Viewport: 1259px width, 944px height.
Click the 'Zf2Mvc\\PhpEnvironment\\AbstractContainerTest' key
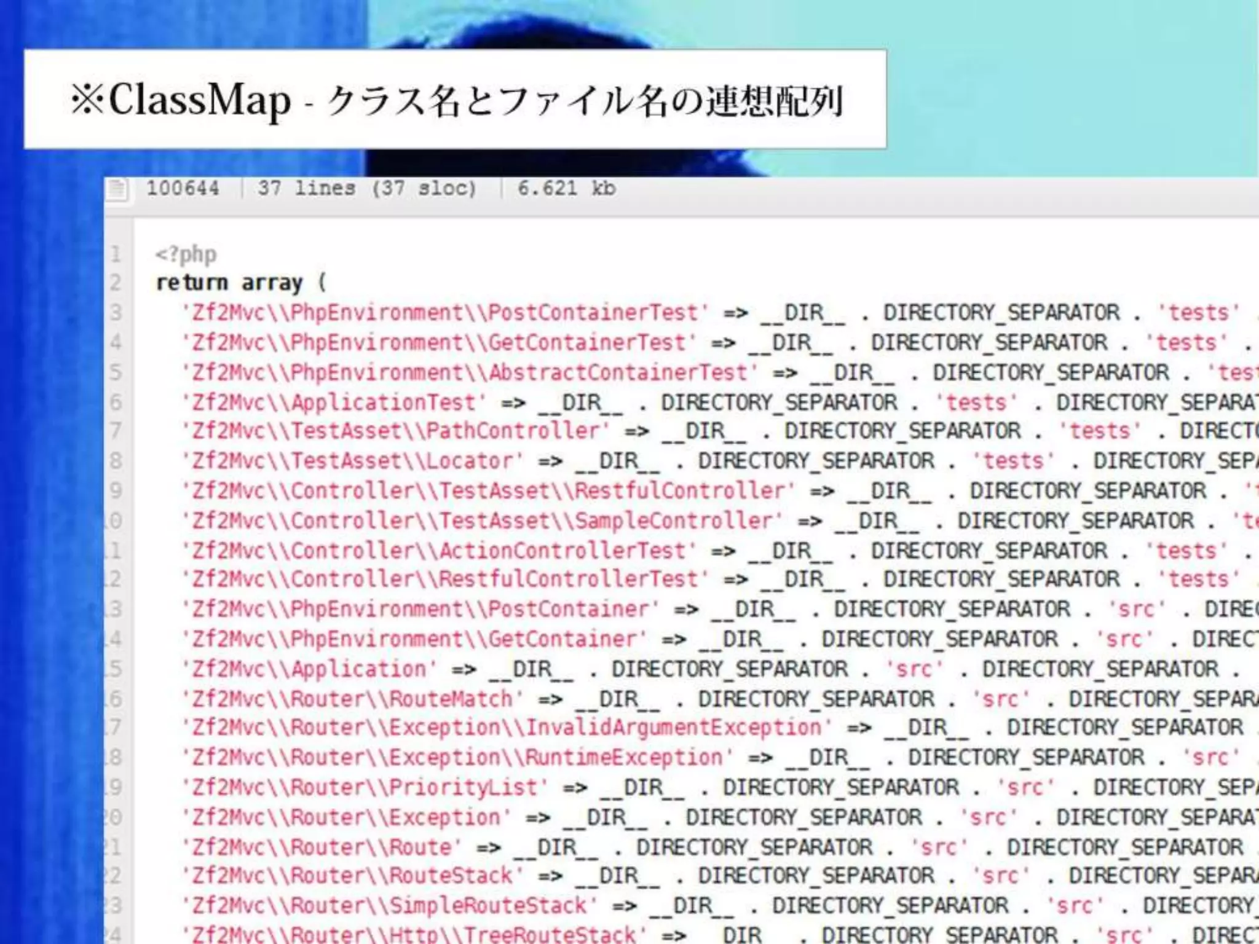(x=470, y=372)
